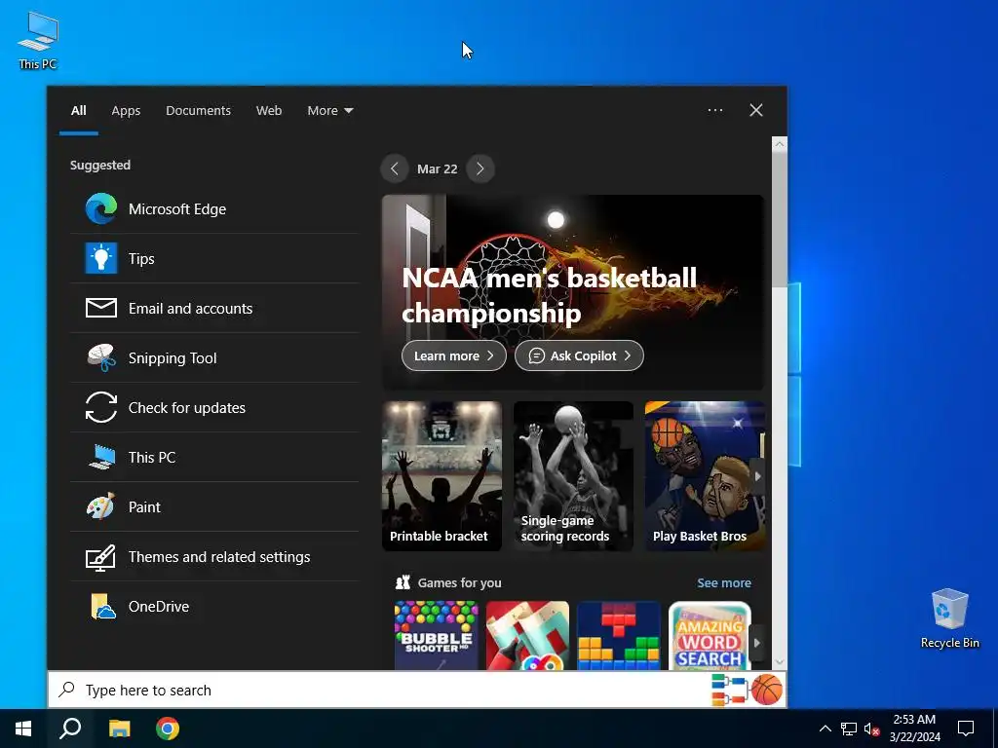Select the Recycle Bin on desktop
The height and width of the screenshot is (748, 998).
[x=949, y=618]
